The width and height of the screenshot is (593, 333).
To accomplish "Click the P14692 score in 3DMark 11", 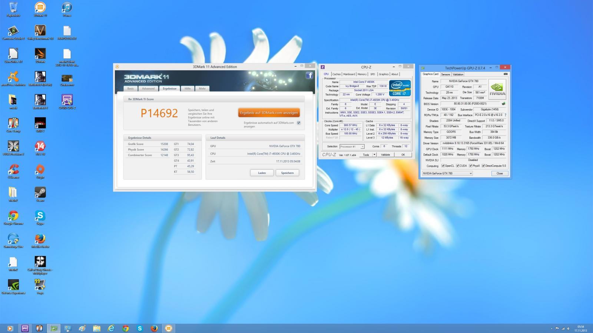I will click(x=159, y=113).
